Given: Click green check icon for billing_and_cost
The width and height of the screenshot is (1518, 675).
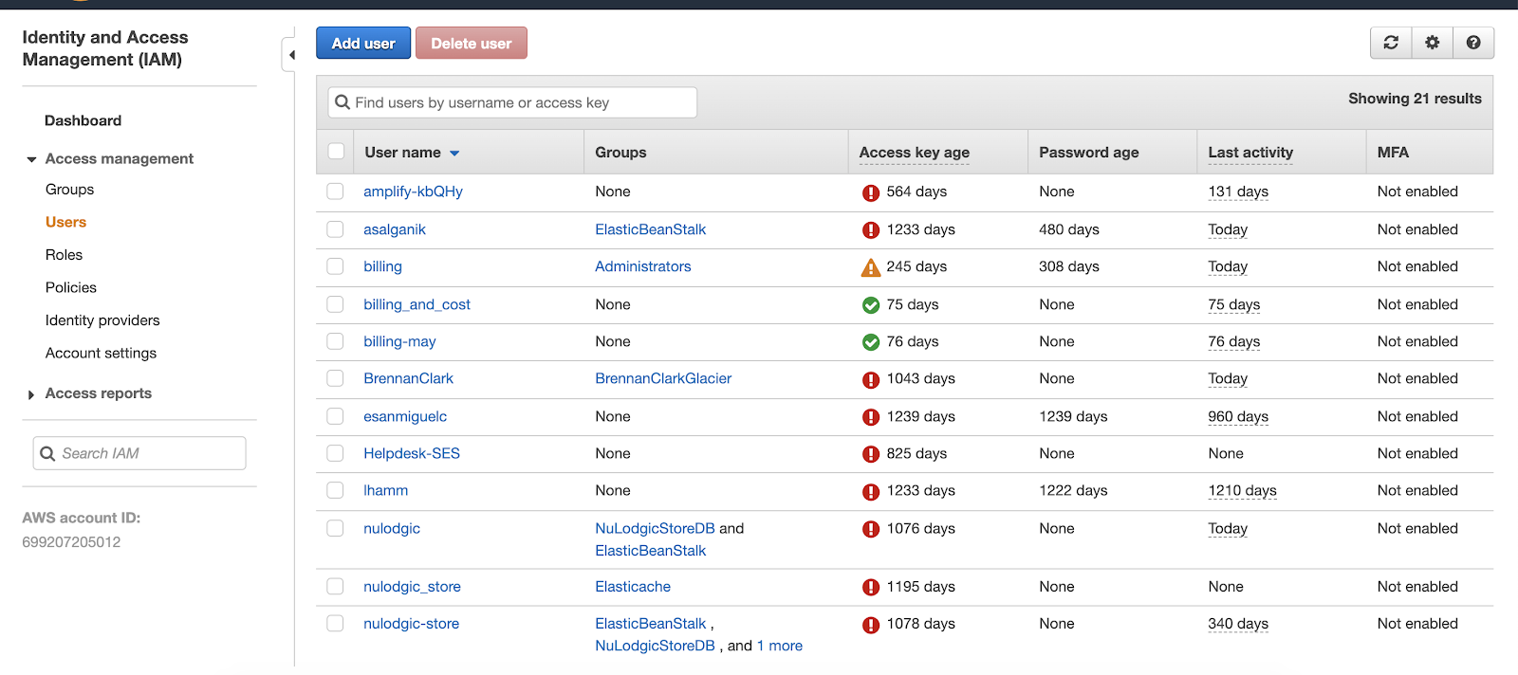Looking at the screenshot, I should [x=871, y=305].
